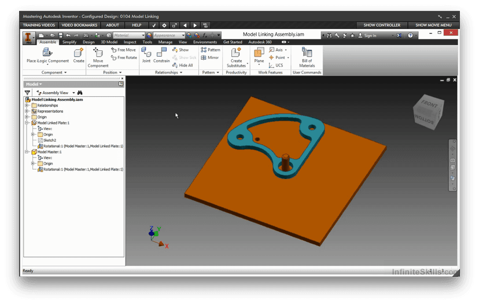The width and height of the screenshot is (479, 304).
Task: Expand the Relationships folder node
Action: (x=27, y=105)
